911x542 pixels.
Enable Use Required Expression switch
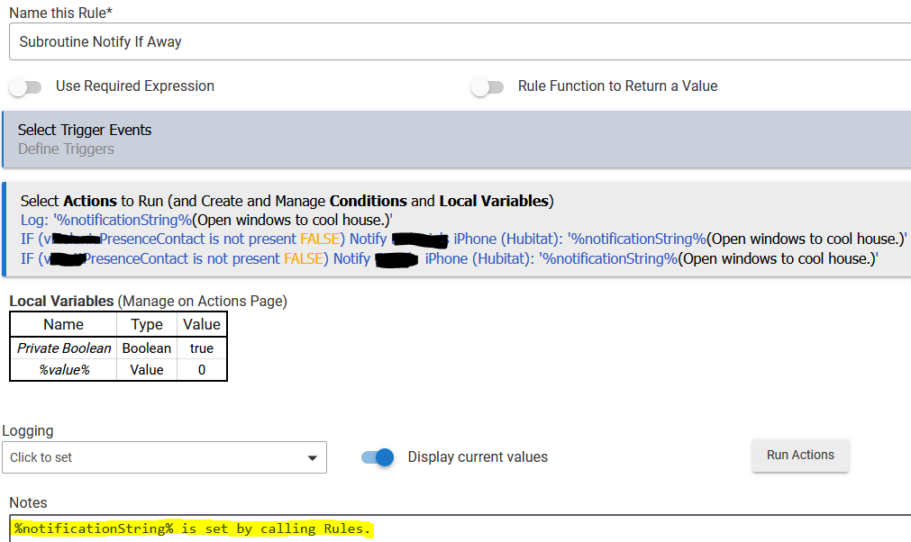[25, 87]
